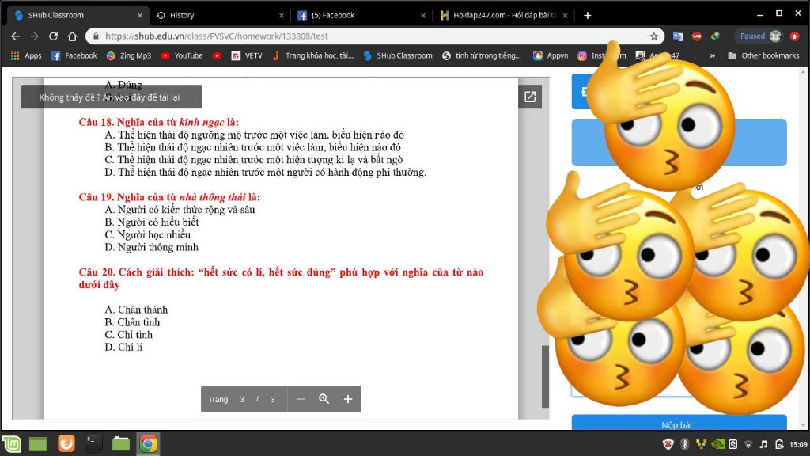Viewport: 810px width, 456px height.
Task: Show desktop from the taskbar
Action: (38, 443)
